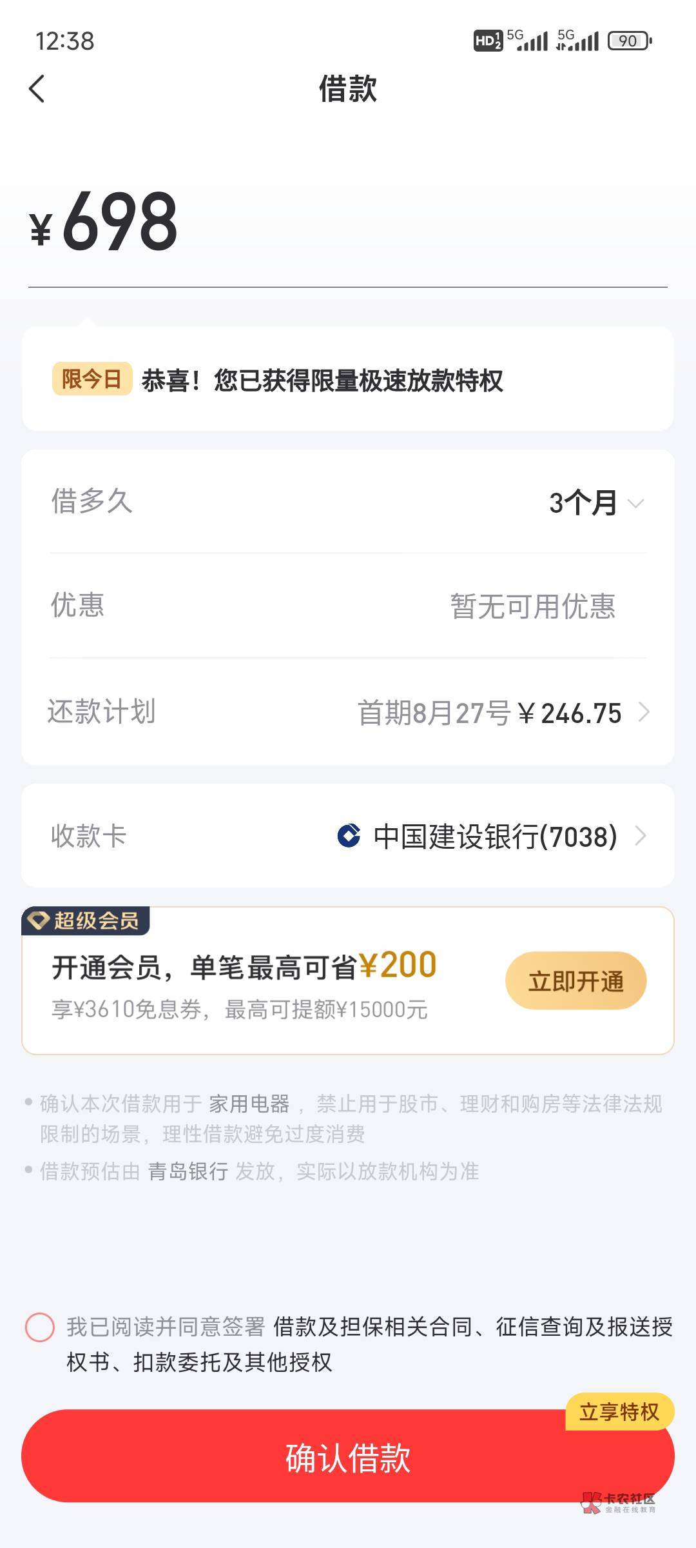Open the 还款计划 repayment plan row
The image size is (696, 1548).
[x=348, y=712]
